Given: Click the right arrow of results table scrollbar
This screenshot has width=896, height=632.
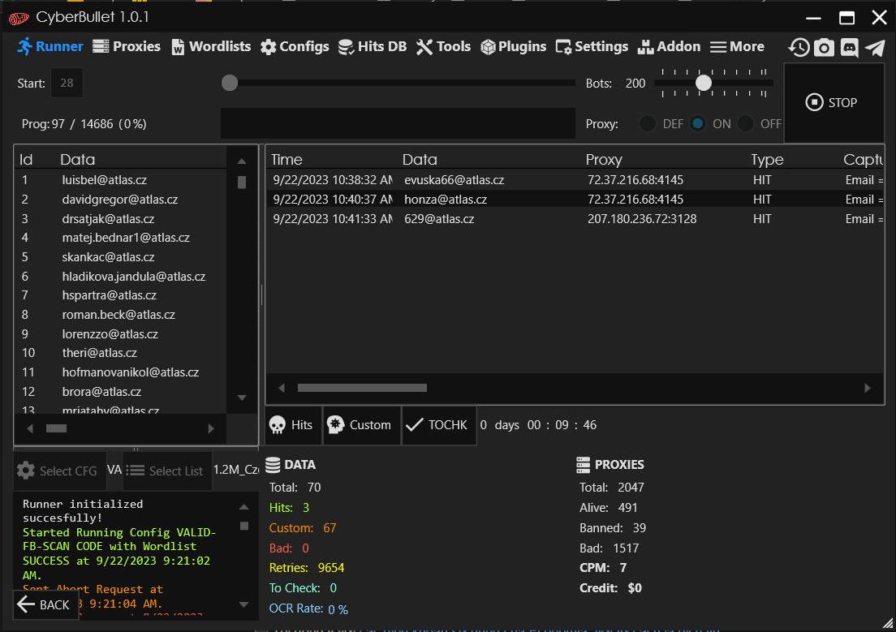Looking at the screenshot, I should coord(868,389).
